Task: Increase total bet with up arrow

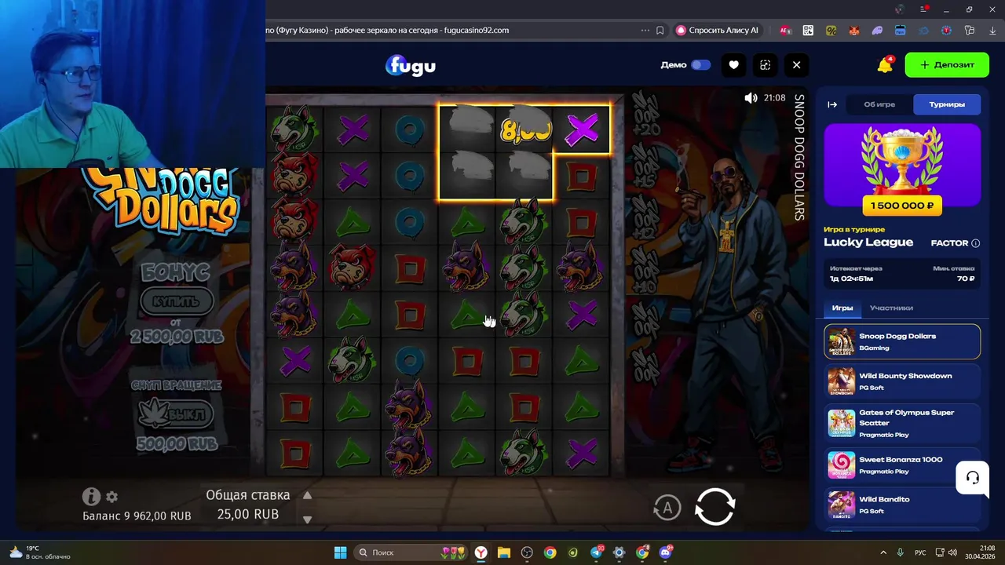Action: (308, 495)
